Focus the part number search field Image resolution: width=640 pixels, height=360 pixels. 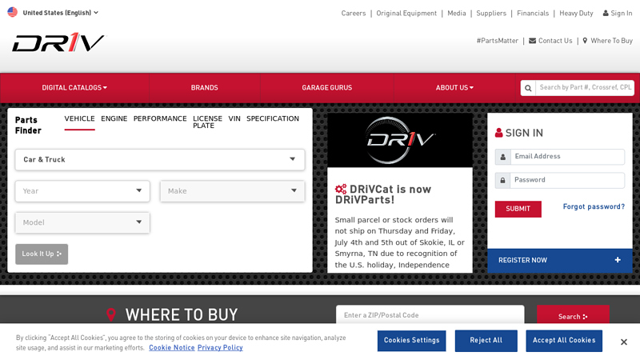(585, 87)
